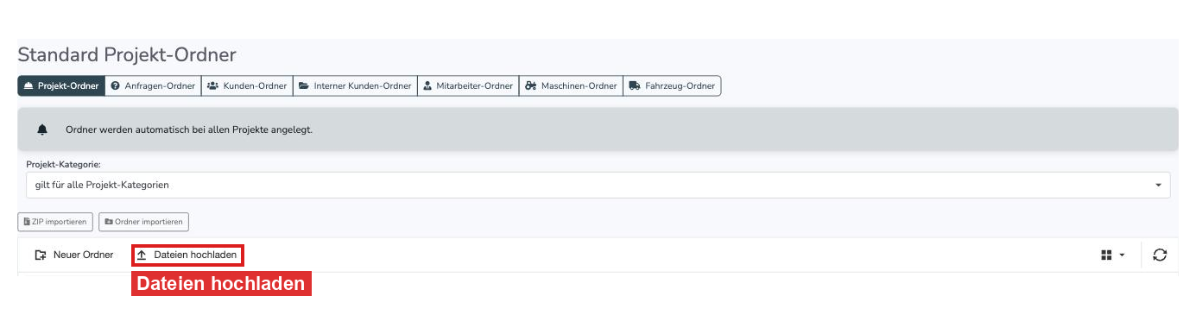Image resolution: width=1196 pixels, height=315 pixels.
Task: Click Dateien hochladen to upload files
Action: (187, 255)
